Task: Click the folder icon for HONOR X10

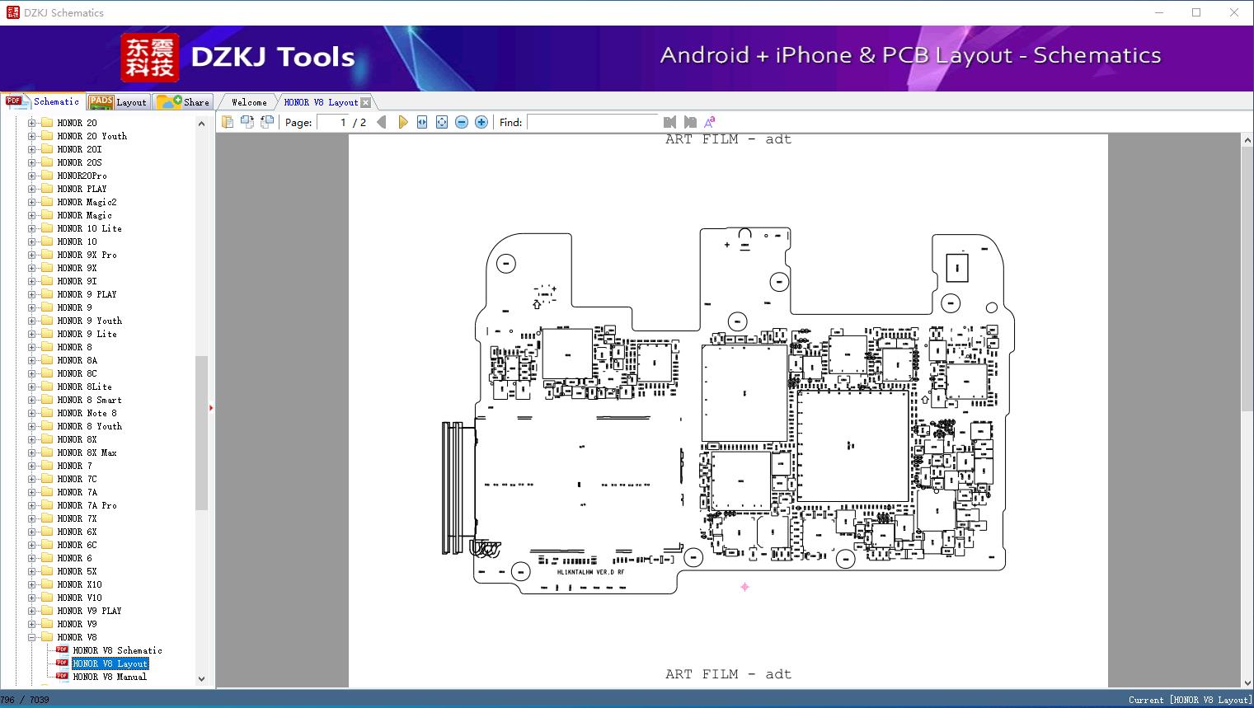Action: (47, 584)
